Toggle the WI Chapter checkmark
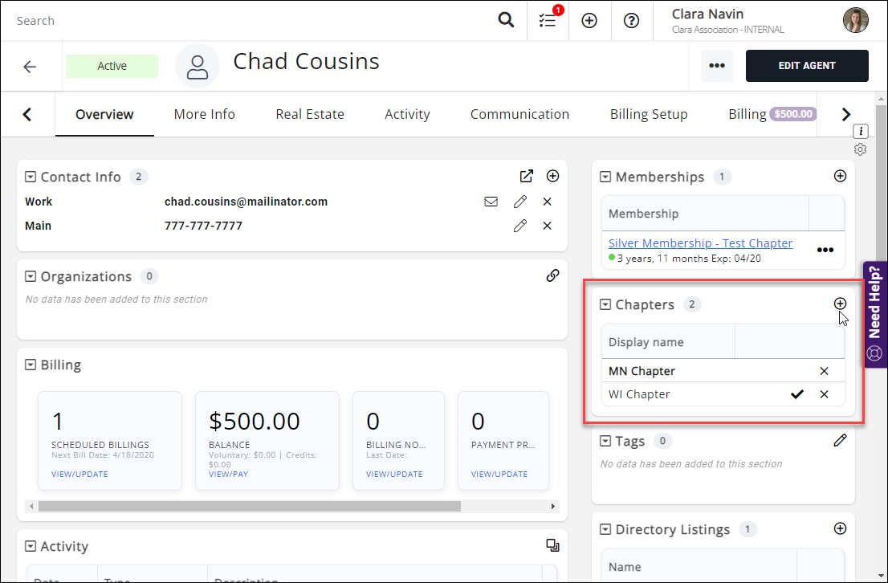This screenshot has width=888, height=583. click(x=796, y=394)
